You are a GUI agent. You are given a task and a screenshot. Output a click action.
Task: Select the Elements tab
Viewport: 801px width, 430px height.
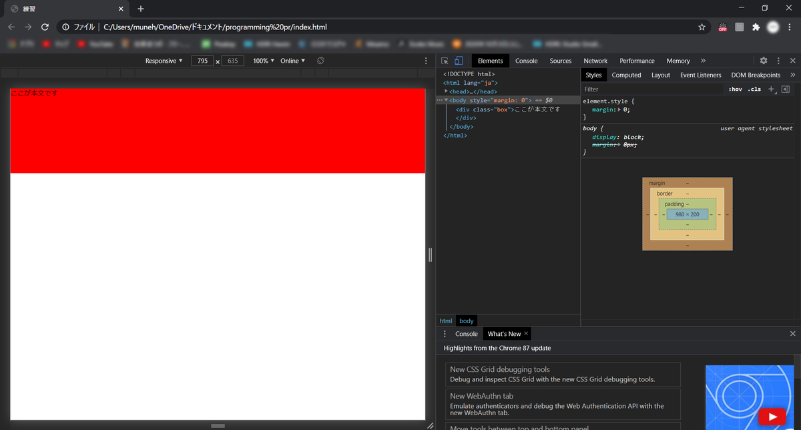click(x=491, y=61)
